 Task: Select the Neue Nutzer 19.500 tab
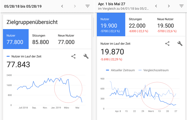click(x=167, y=25)
